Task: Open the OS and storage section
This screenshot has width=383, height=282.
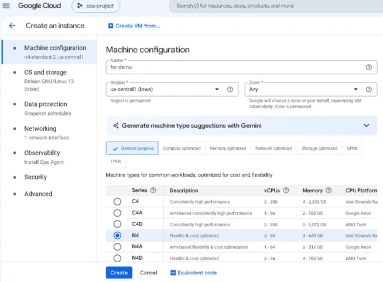Action: pyautogui.click(x=50, y=80)
